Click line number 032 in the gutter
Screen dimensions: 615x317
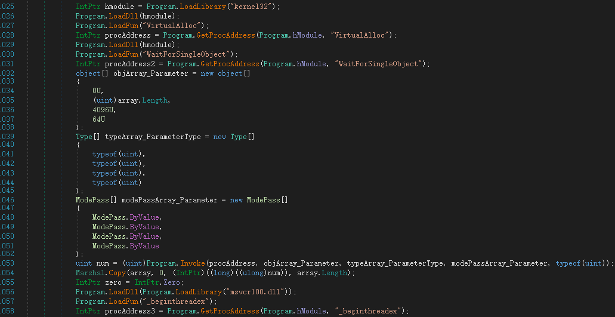click(x=7, y=73)
